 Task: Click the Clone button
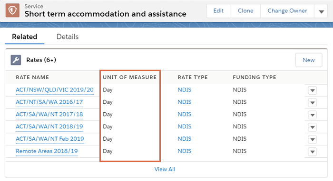click(x=245, y=11)
